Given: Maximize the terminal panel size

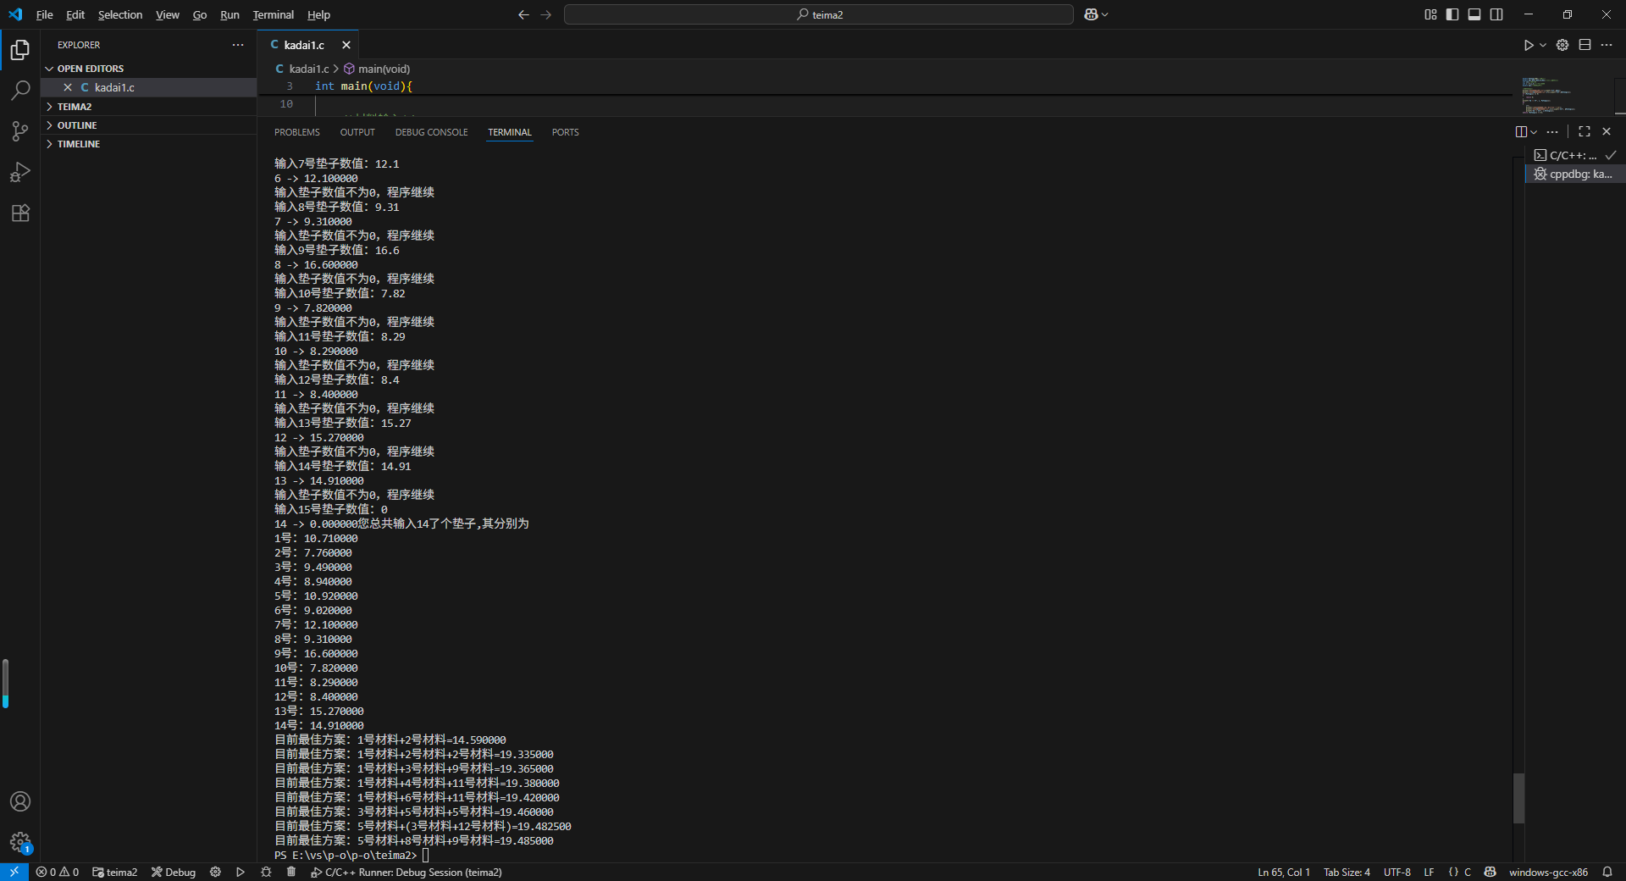Looking at the screenshot, I should click(x=1585, y=131).
